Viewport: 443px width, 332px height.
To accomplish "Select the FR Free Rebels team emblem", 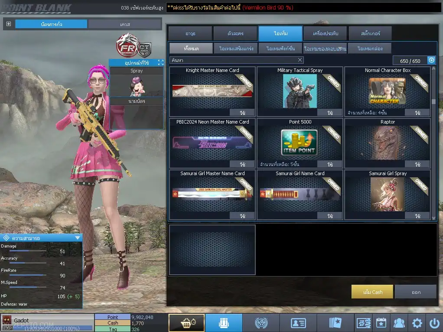I will pyautogui.click(x=126, y=45).
